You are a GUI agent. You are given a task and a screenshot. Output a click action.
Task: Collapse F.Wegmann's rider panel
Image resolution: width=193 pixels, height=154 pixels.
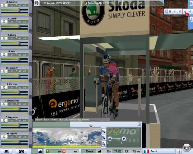tap(30, 130)
